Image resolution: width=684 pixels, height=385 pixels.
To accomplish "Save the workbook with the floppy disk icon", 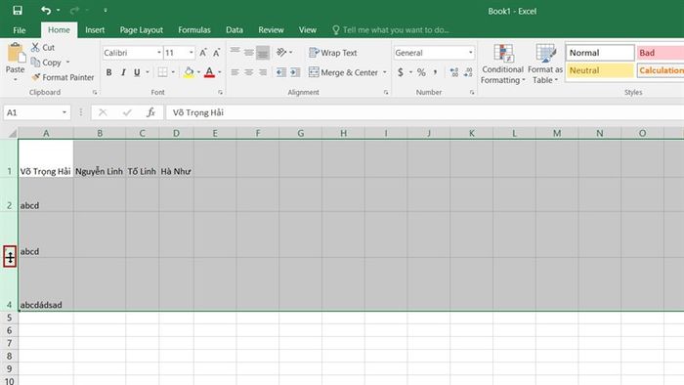I will click(x=17, y=10).
